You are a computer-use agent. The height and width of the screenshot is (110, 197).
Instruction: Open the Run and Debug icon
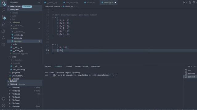(3, 24)
